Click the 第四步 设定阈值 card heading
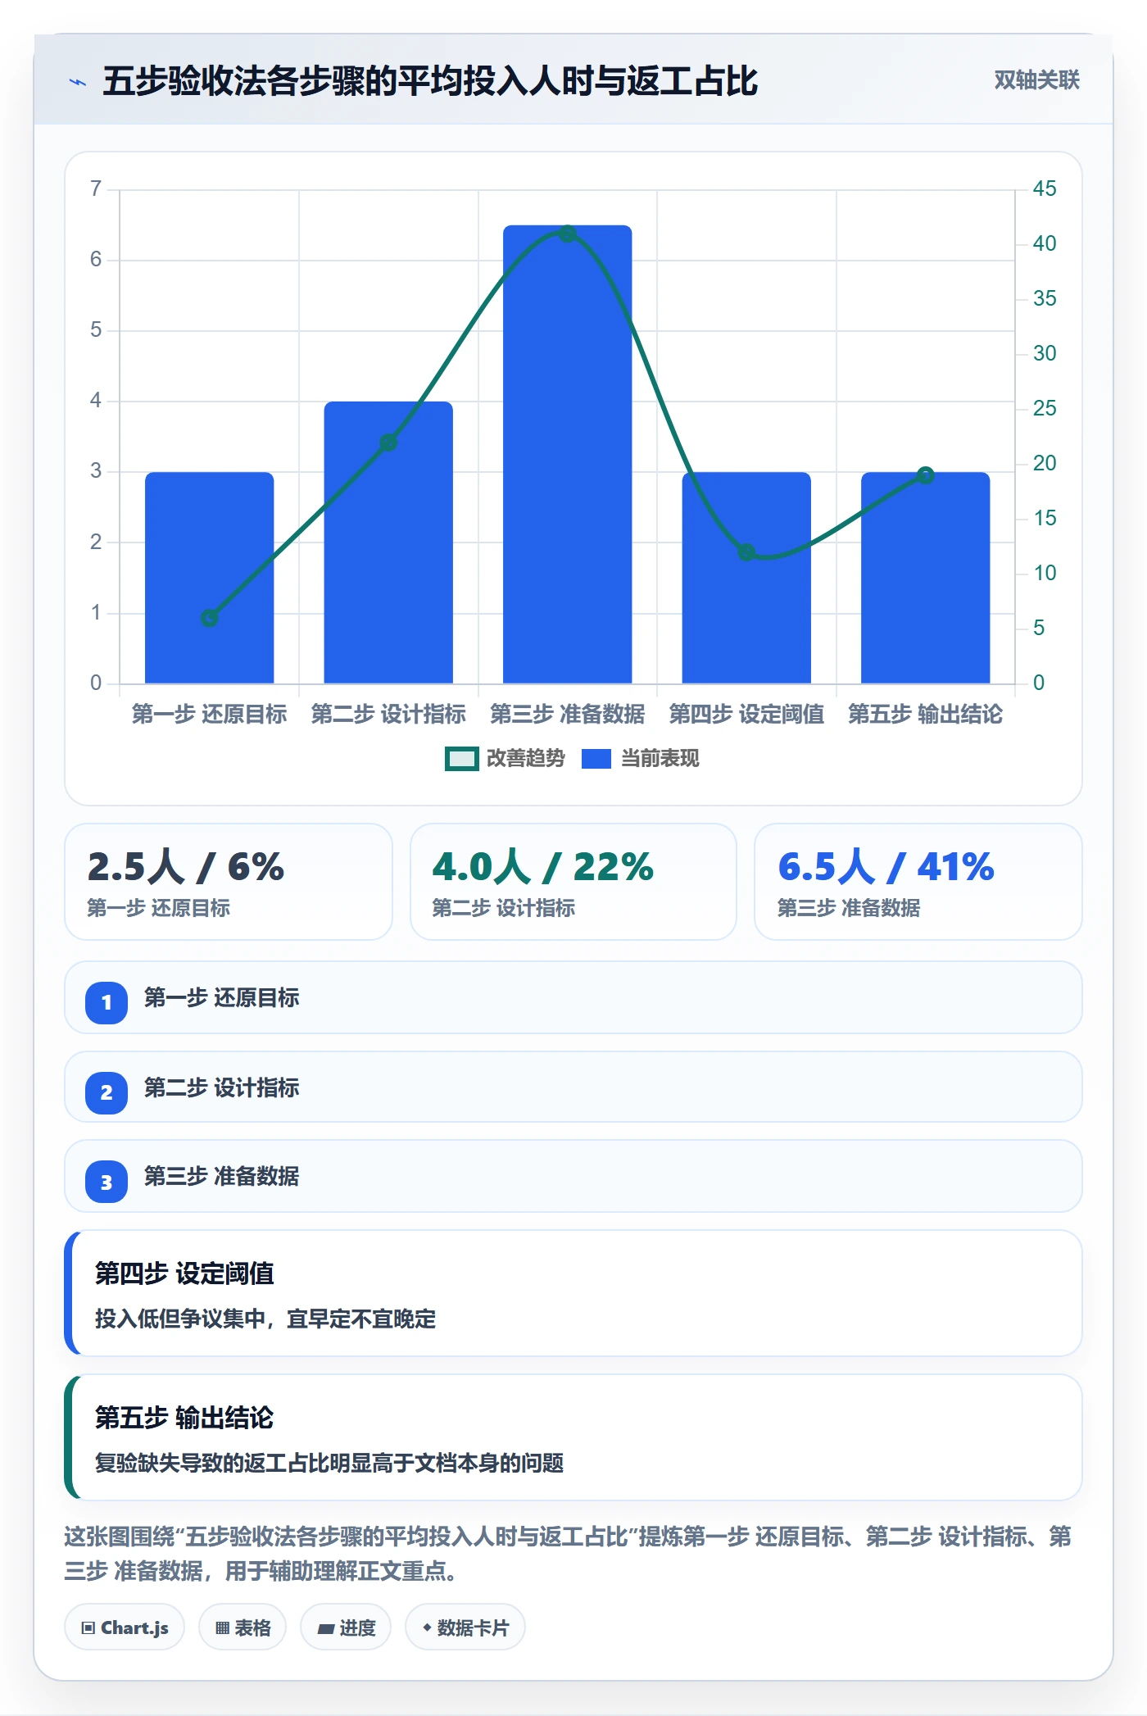1147x1716 pixels. [184, 1273]
